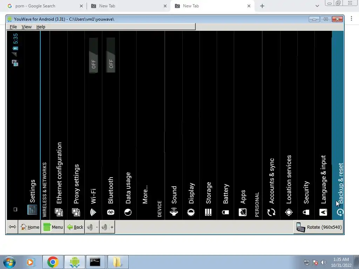Open the folder icon on taskbar
The height and width of the screenshot is (269, 359).
117,262
